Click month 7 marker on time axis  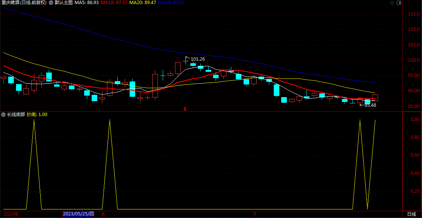click(x=256, y=214)
